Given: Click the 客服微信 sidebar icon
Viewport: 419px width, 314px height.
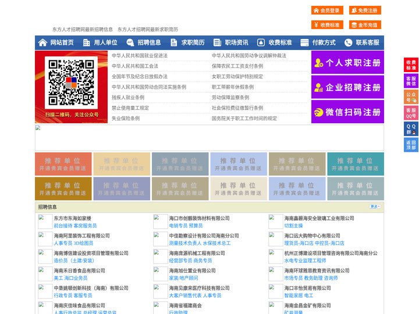Looking at the screenshot, I should [x=411, y=81].
